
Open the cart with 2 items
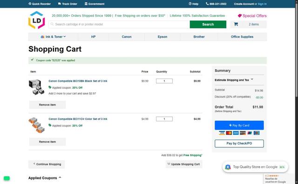(248, 24)
